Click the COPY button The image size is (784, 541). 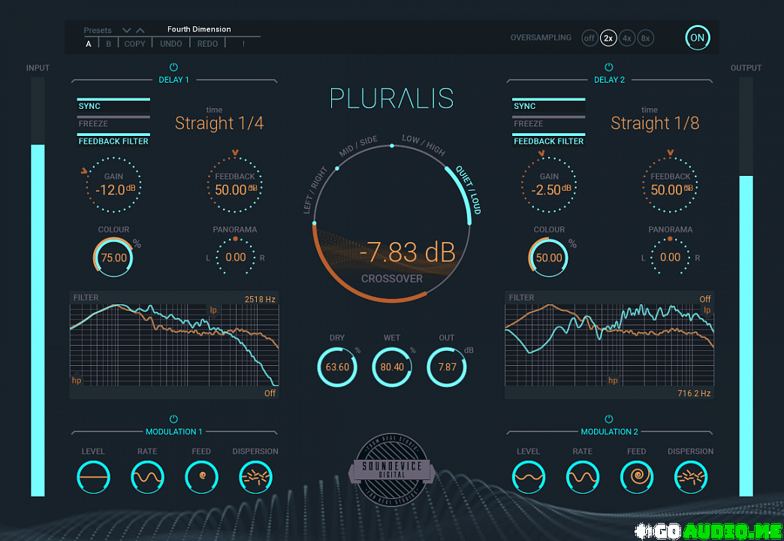(x=134, y=44)
